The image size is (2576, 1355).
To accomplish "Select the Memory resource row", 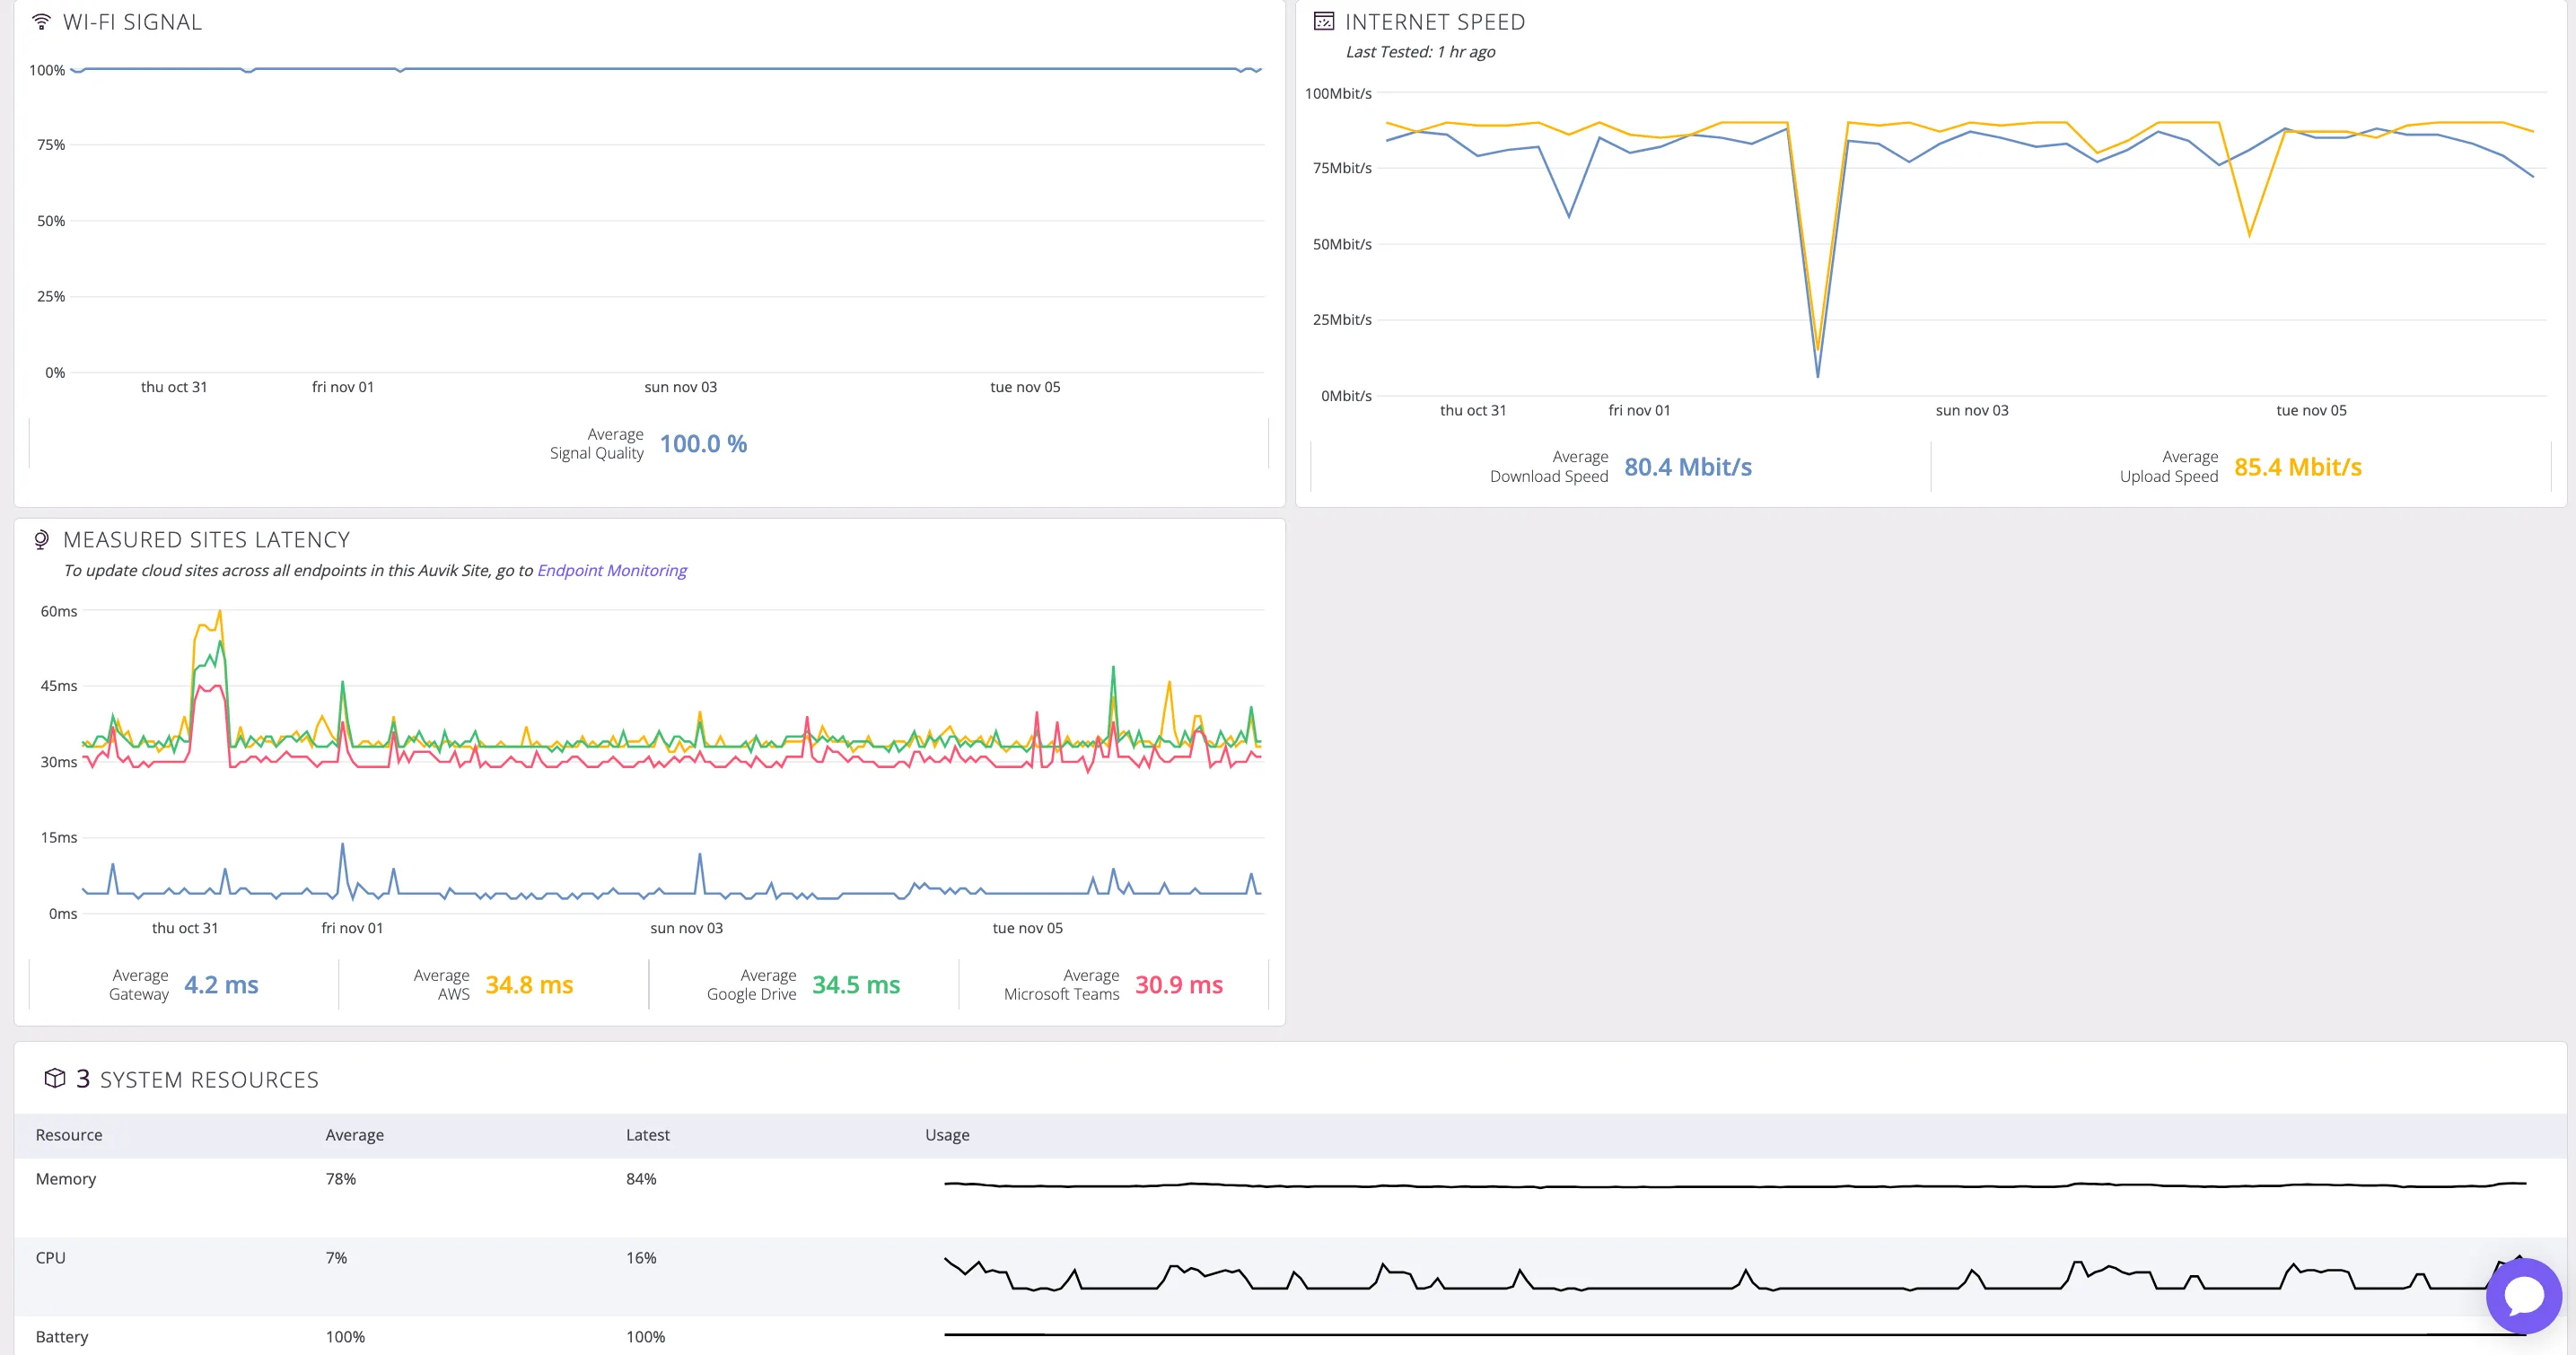I will point(66,1179).
